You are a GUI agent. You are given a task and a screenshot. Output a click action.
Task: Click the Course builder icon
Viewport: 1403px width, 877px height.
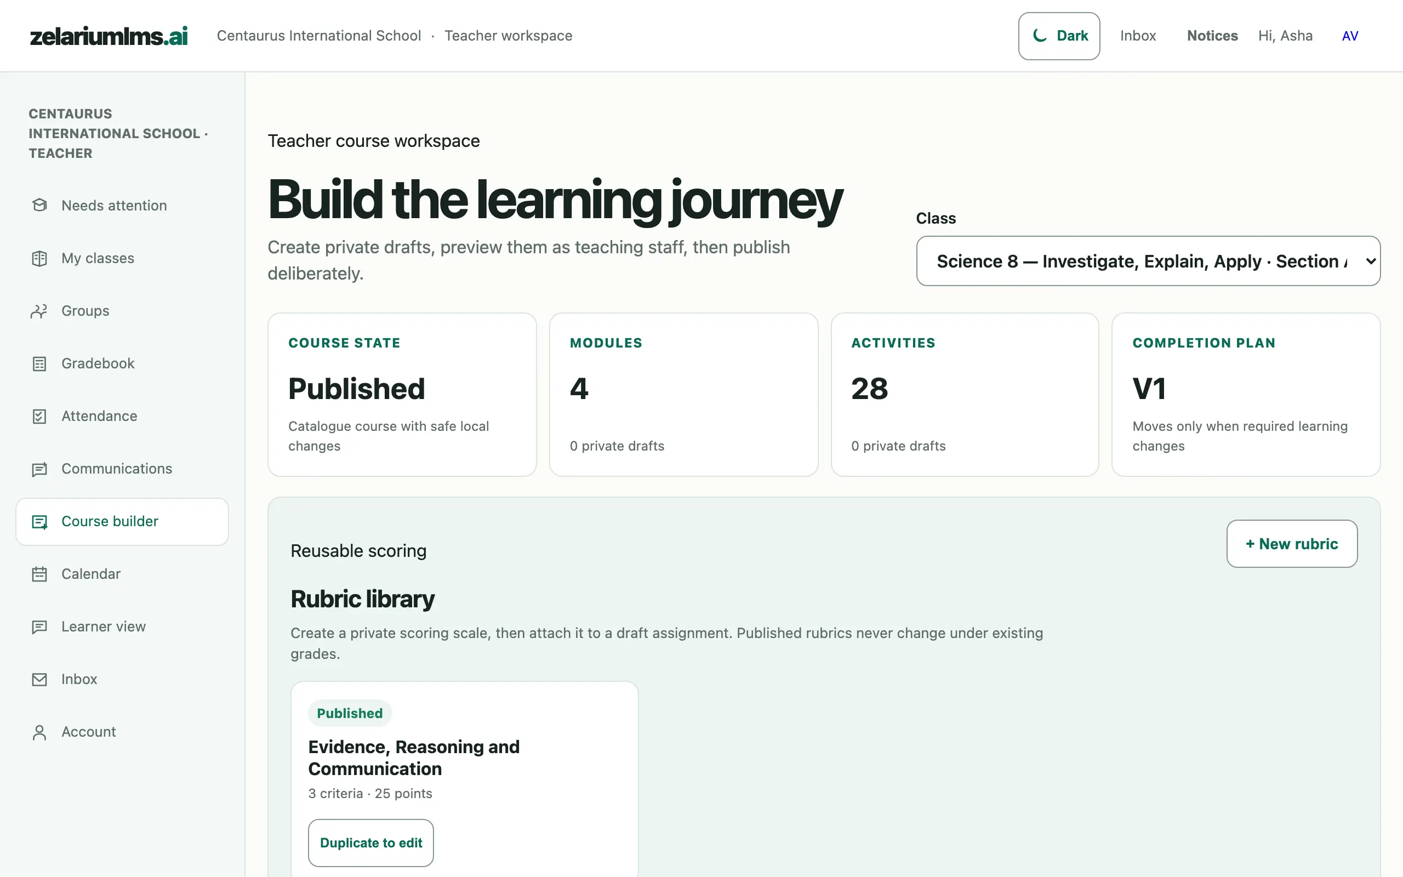tap(39, 521)
